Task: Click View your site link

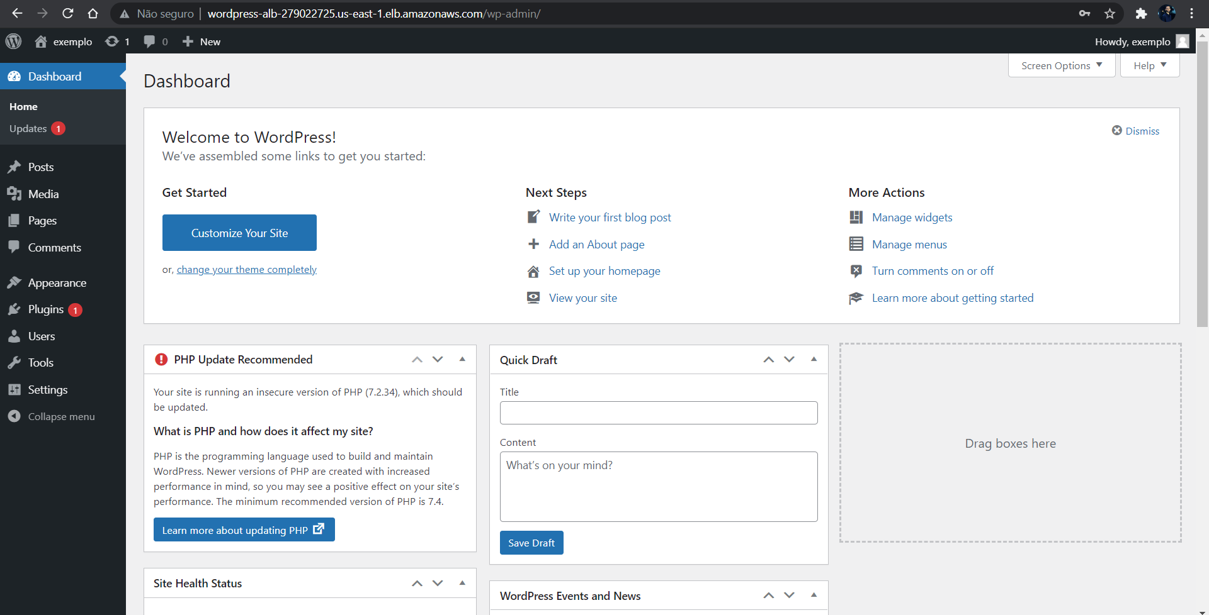Action: coord(582,298)
